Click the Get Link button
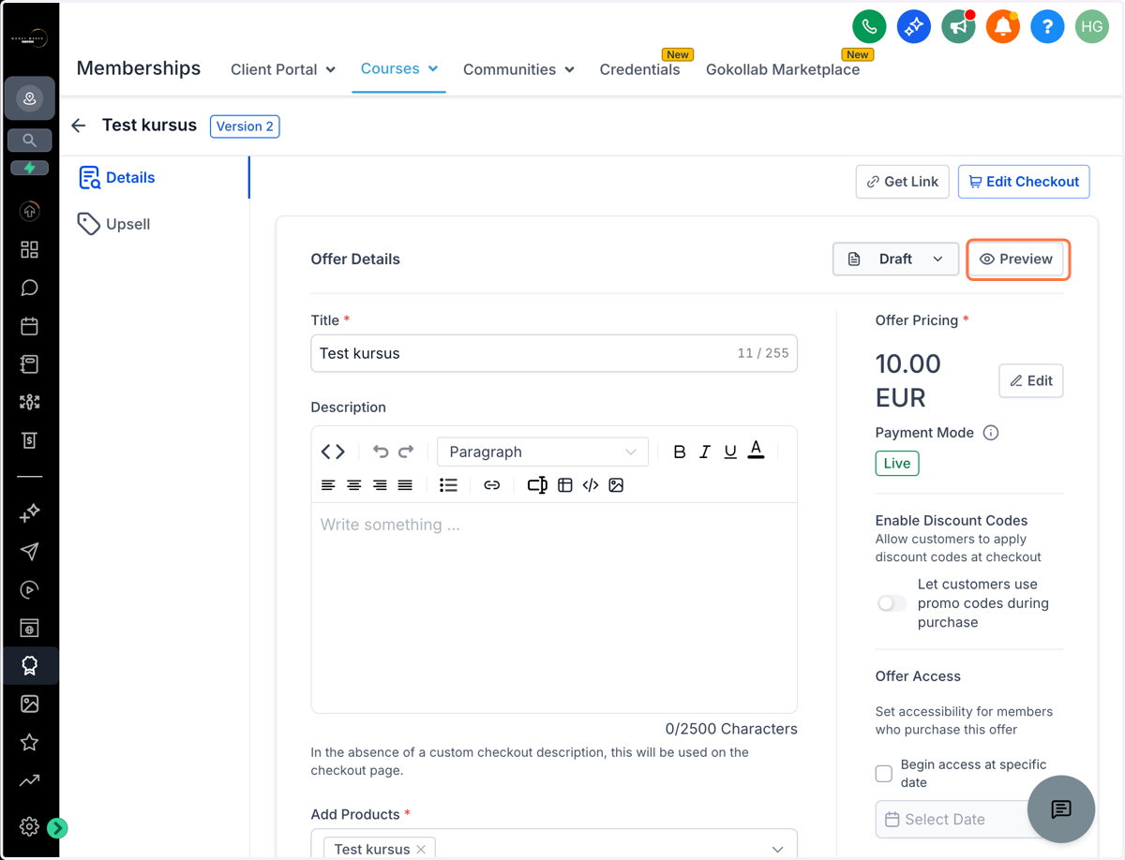The image size is (1125, 860). pos(903,182)
